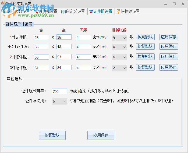Click the red 间距 column header

point(83,30)
